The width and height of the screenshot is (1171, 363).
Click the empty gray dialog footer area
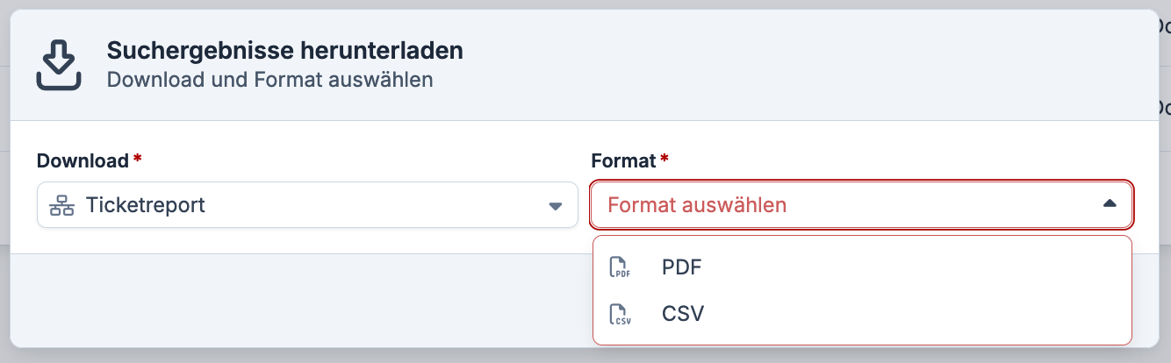298,300
